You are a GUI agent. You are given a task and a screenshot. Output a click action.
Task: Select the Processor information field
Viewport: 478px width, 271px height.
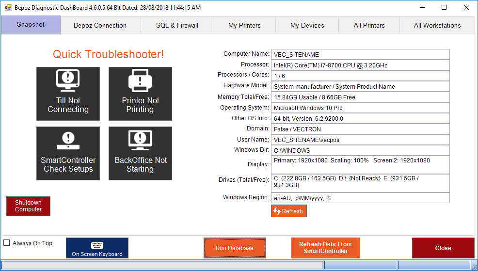click(360, 65)
